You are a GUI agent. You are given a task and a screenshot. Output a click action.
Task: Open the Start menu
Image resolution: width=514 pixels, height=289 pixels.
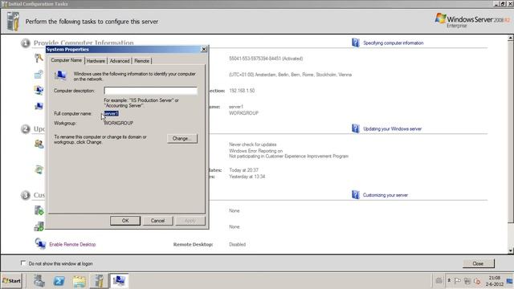pyautogui.click(x=11, y=281)
